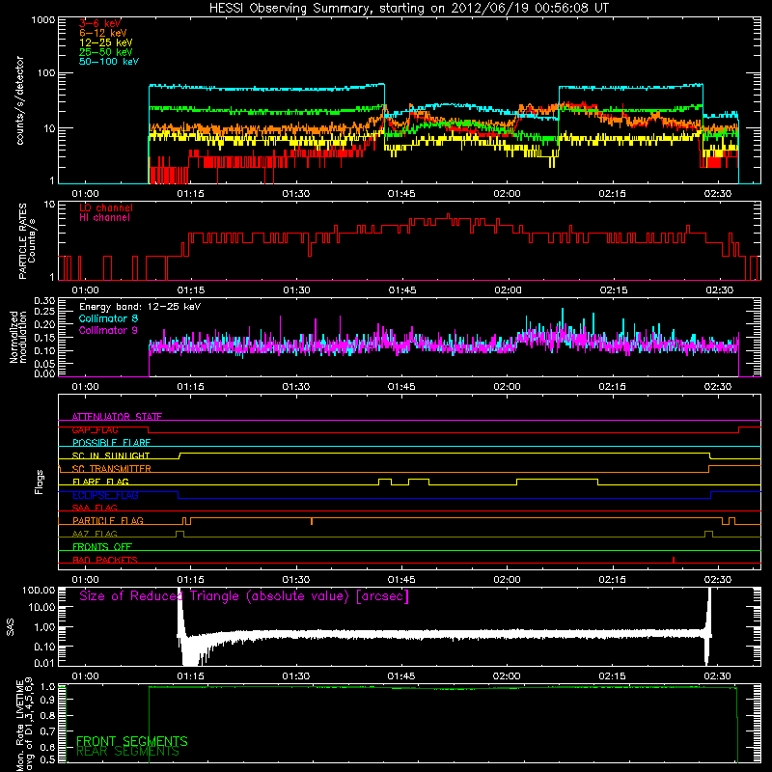Click the '1000' tick on count-rate axis
Image resolution: width=772 pixels, height=772 pixels.
click(42, 20)
